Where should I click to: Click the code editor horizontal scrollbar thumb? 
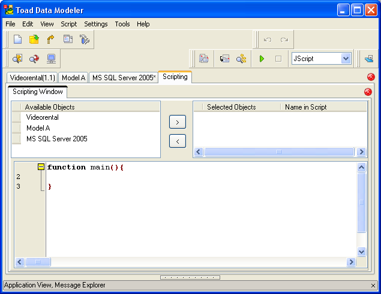(x=38, y=262)
